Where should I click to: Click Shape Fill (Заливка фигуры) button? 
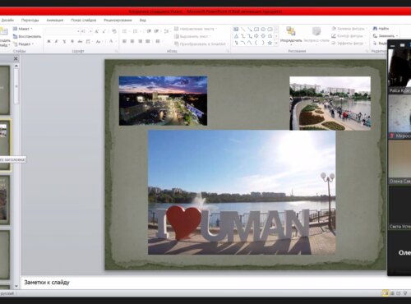pos(349,29)
